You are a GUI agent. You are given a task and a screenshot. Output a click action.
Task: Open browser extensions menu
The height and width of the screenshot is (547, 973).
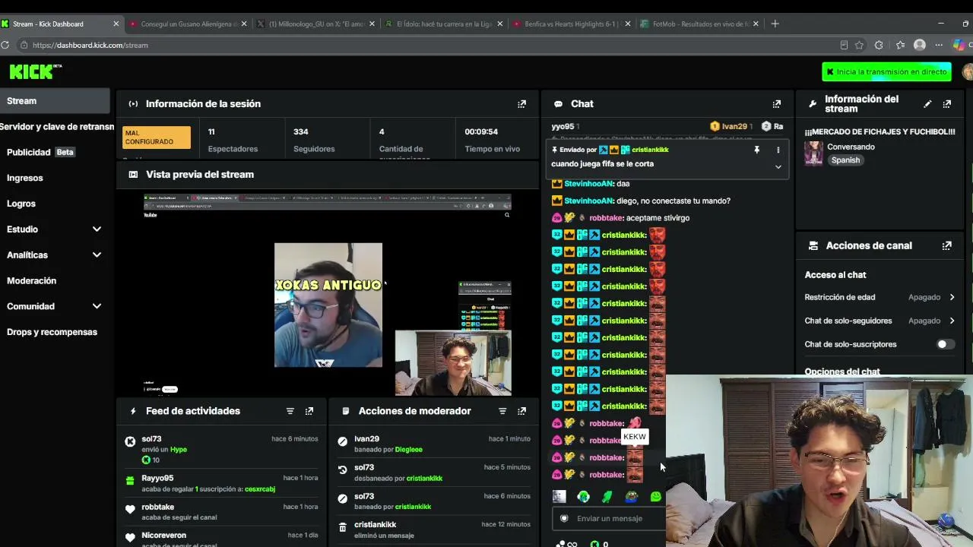[879, 45]
